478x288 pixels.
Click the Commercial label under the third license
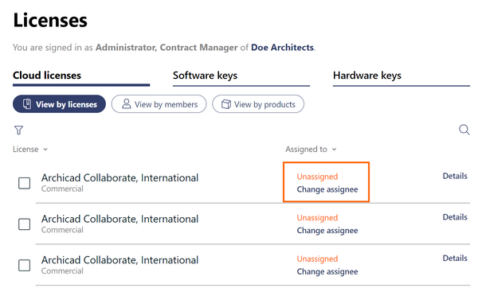pos(62,271)
